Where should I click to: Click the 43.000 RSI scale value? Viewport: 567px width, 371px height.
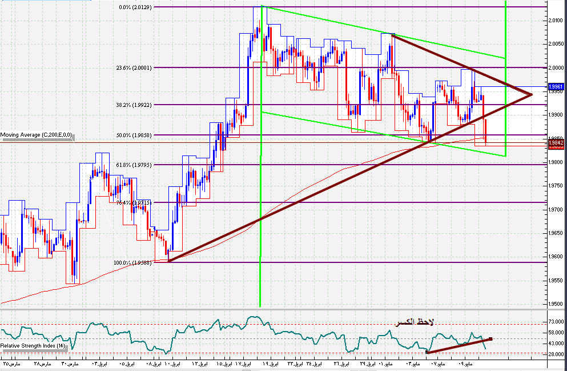pos(557,343)
